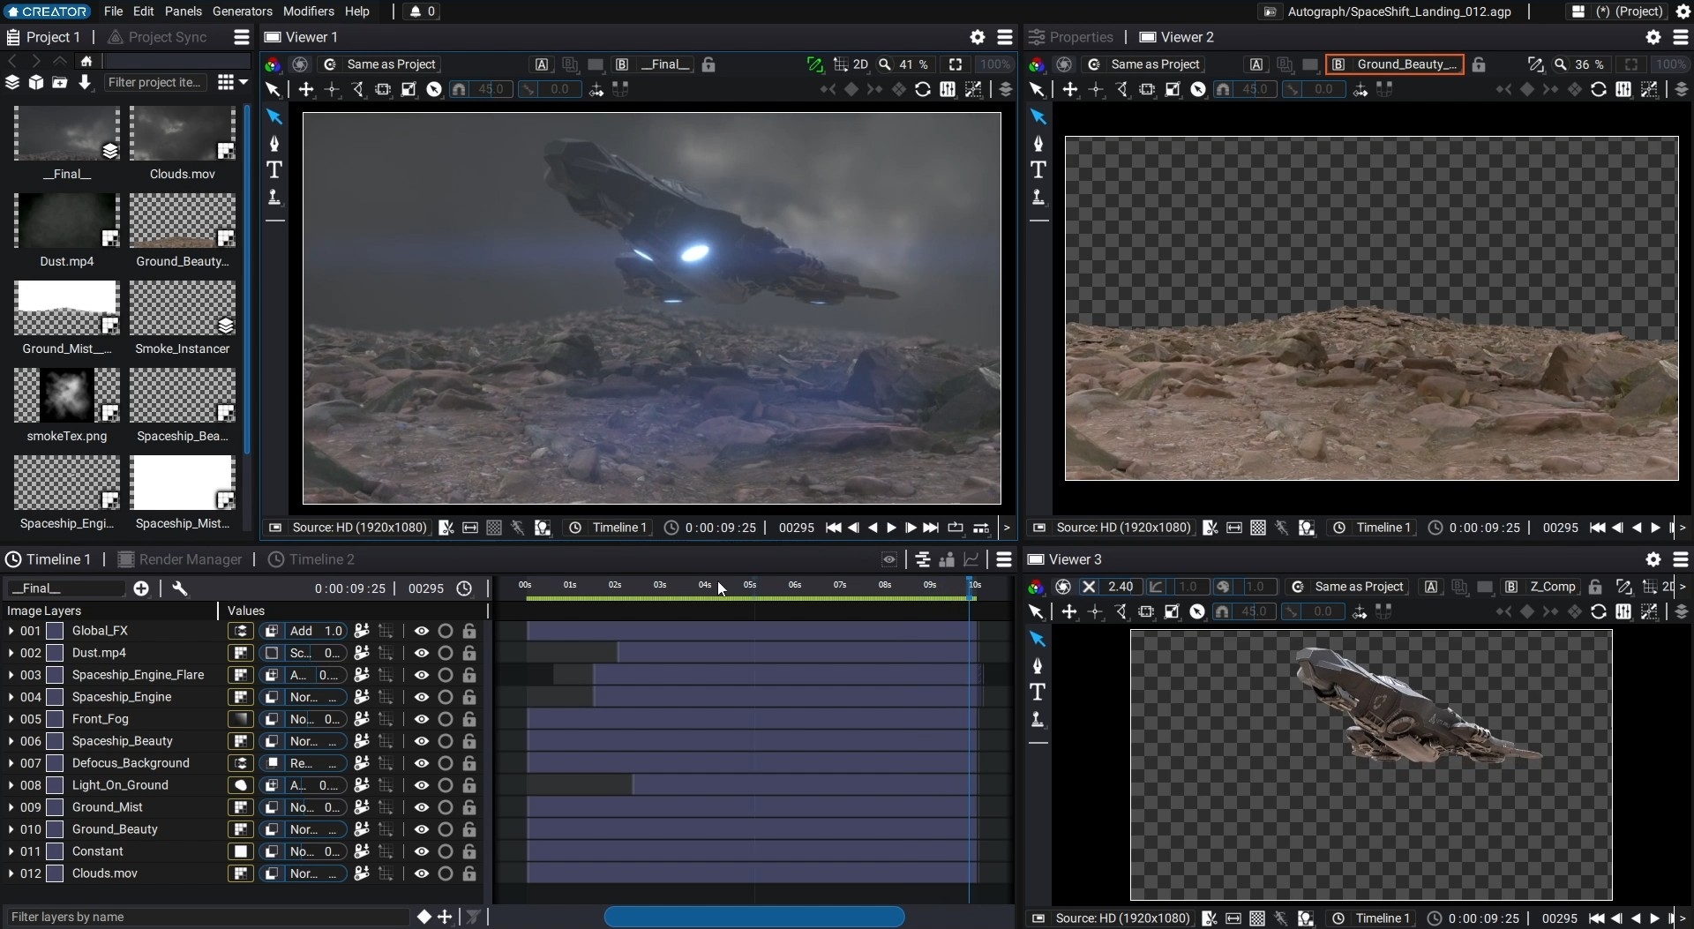1694x929 pixels.
Task: Click the Timeline 1 button in Viewer 2
Action: point(1383,528)
